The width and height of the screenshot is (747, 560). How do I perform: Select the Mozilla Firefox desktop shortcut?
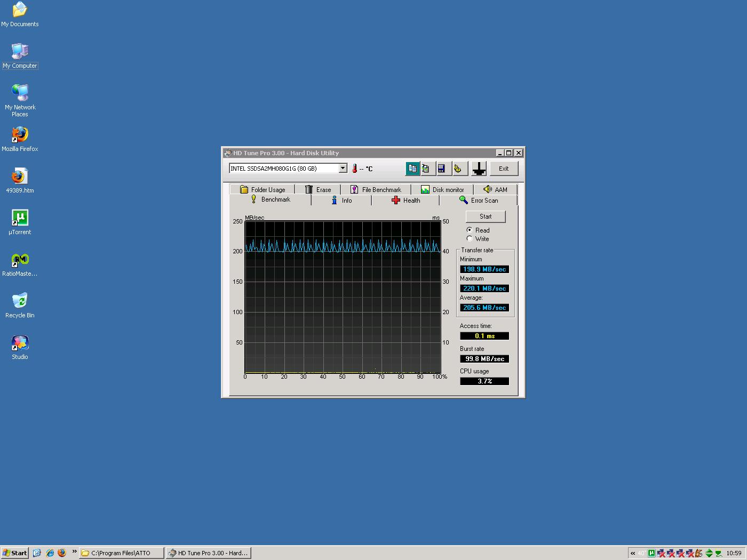click(20, 139)
